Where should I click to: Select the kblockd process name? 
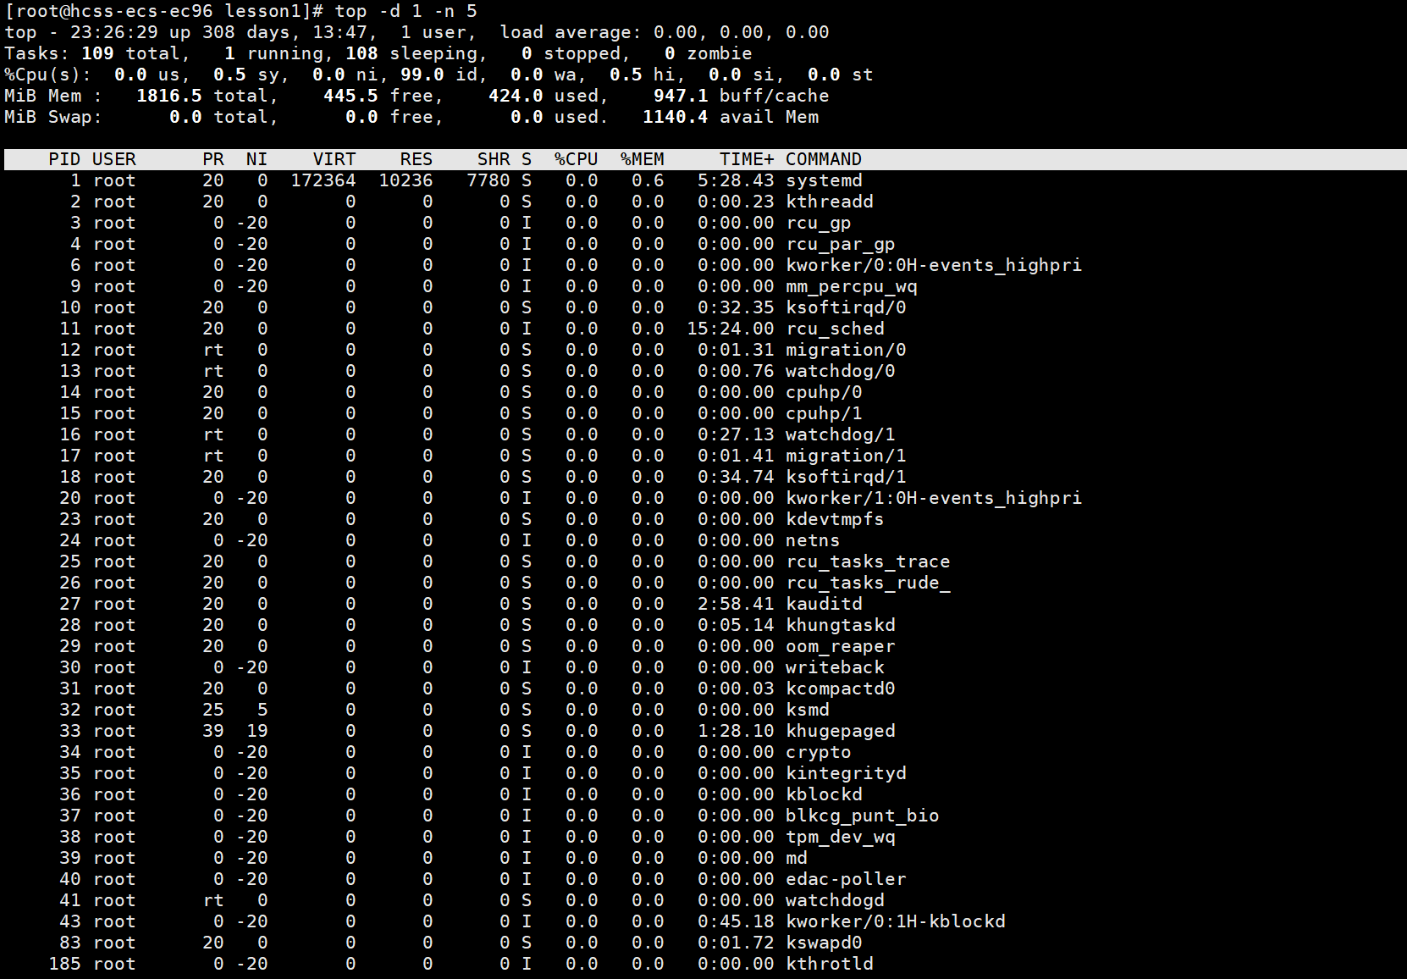[824, 794]
